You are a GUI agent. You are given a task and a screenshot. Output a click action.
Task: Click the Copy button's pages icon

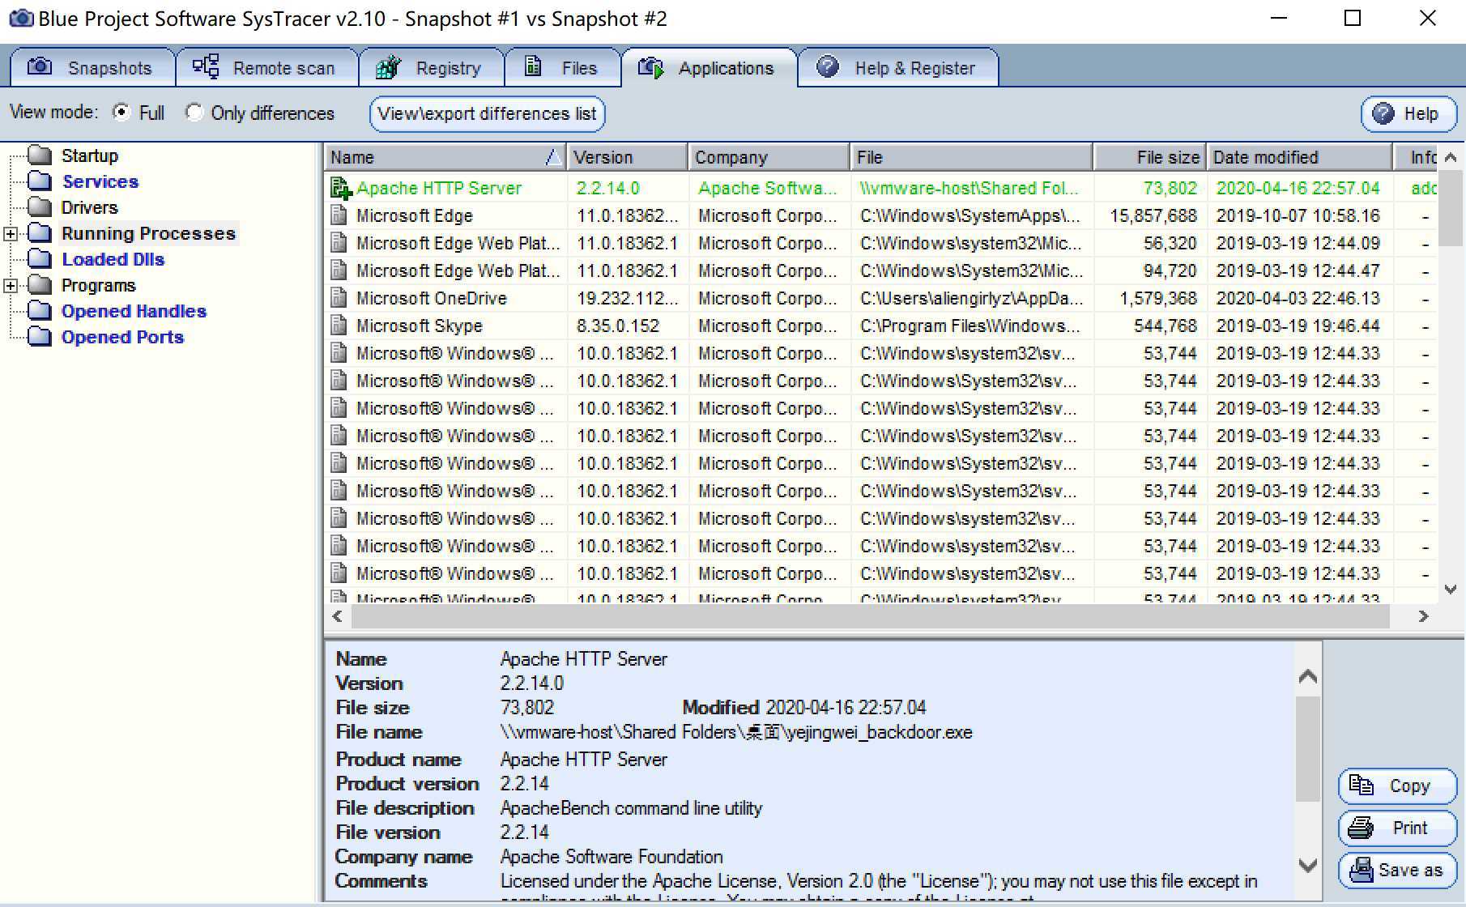tap(1362, 785)
